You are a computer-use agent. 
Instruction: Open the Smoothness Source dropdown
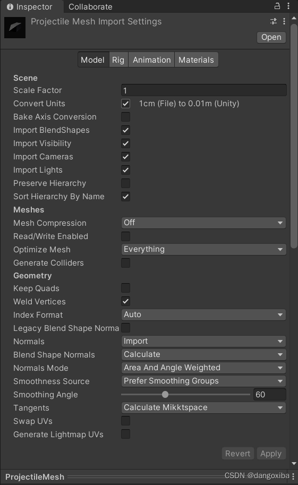203,381
